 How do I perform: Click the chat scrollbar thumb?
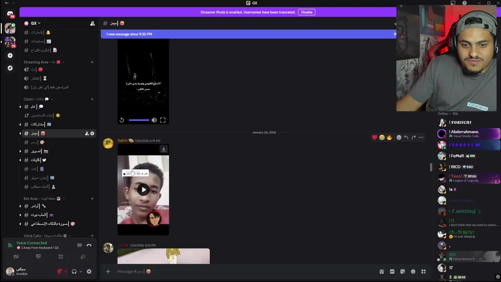coord(431,167)
